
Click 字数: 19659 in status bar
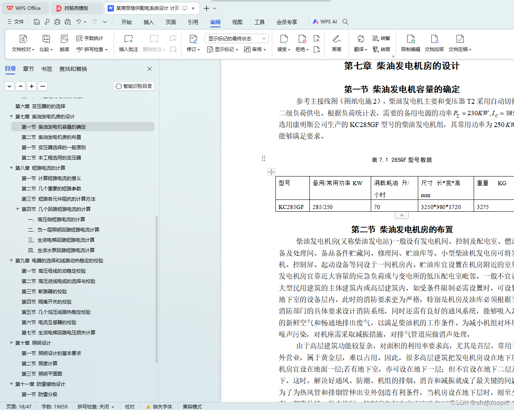click(55, 406)
